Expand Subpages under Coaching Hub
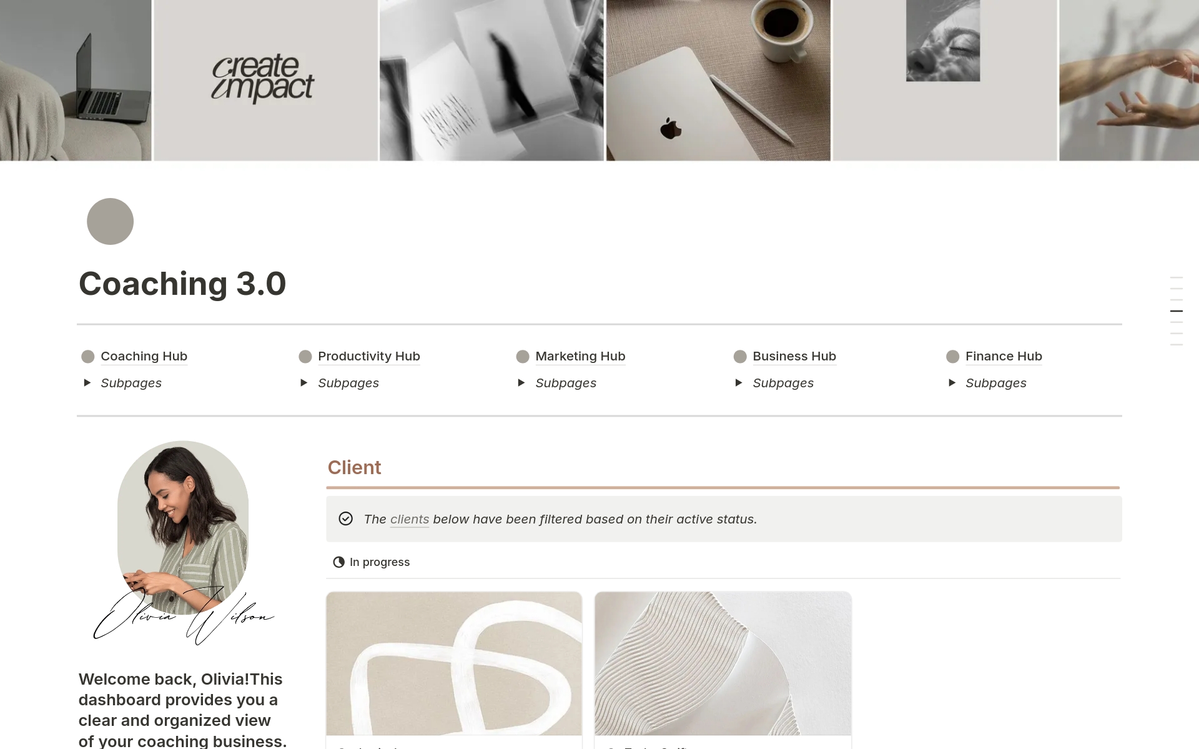Viewport: 1199px width, 749px height. [87, 383]
